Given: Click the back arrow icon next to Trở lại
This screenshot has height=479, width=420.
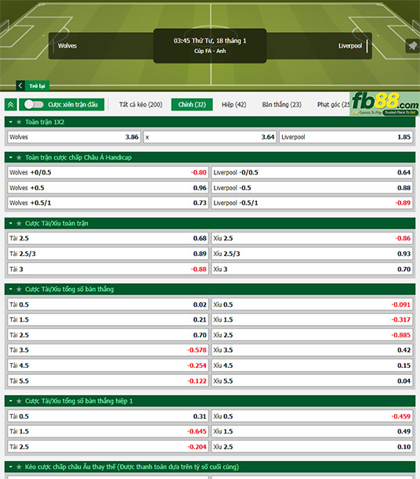Looking at the screenshot, I should pos(20,86).
